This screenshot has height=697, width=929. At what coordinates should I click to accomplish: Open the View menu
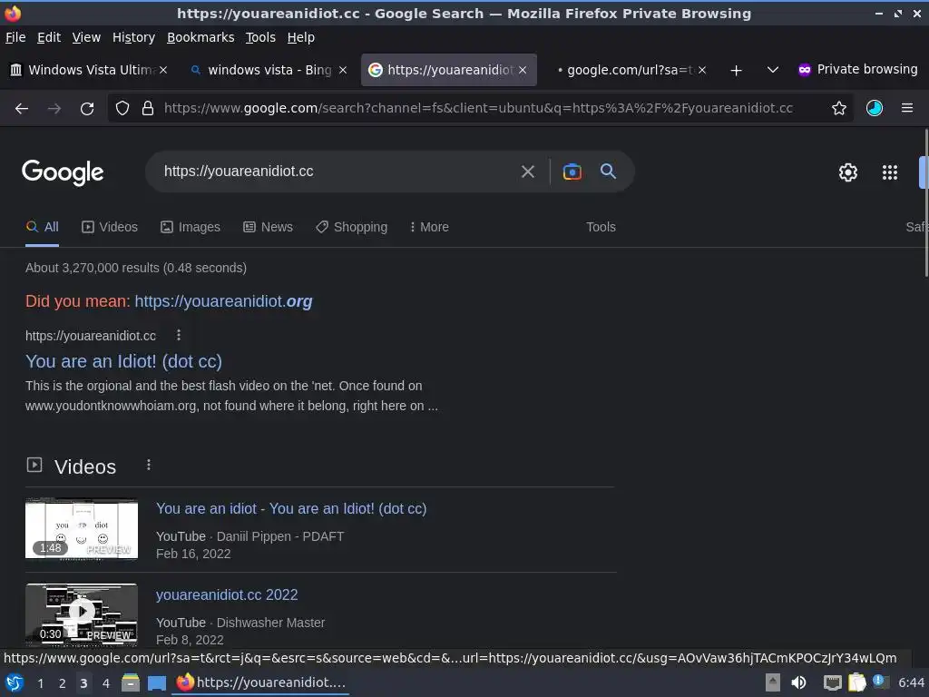[x=86, y=37]
